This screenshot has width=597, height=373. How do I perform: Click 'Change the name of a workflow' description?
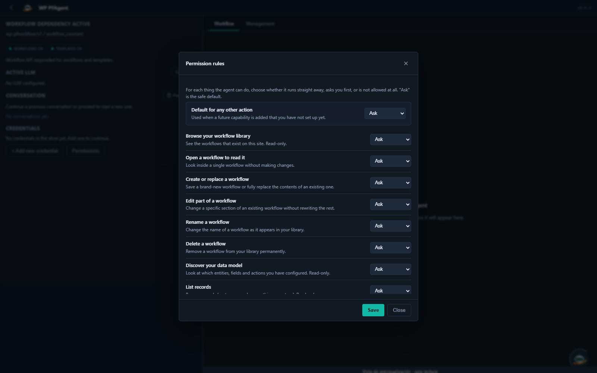245,230
